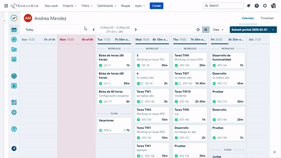The width and height of the screenshot is (281, 158).
Task: Select the calendar icon in sidebar
Action: click(14, 30)
